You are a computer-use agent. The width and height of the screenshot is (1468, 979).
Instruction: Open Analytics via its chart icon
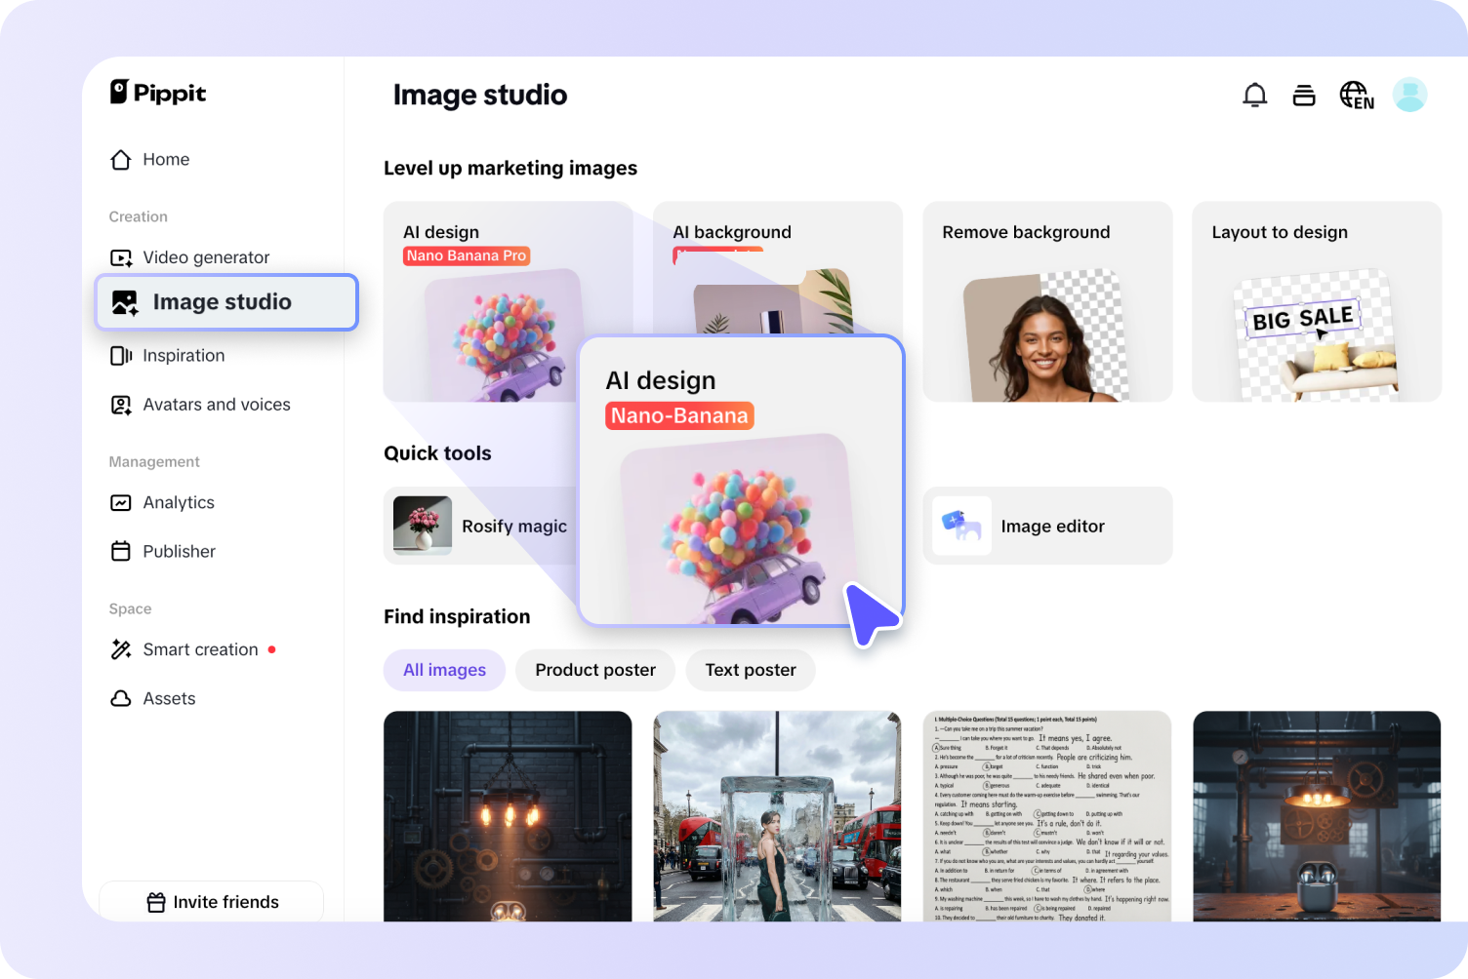[121, 502]
